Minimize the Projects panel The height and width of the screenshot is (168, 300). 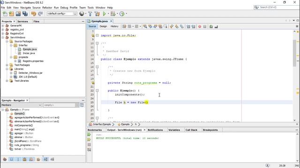(83, 21)
